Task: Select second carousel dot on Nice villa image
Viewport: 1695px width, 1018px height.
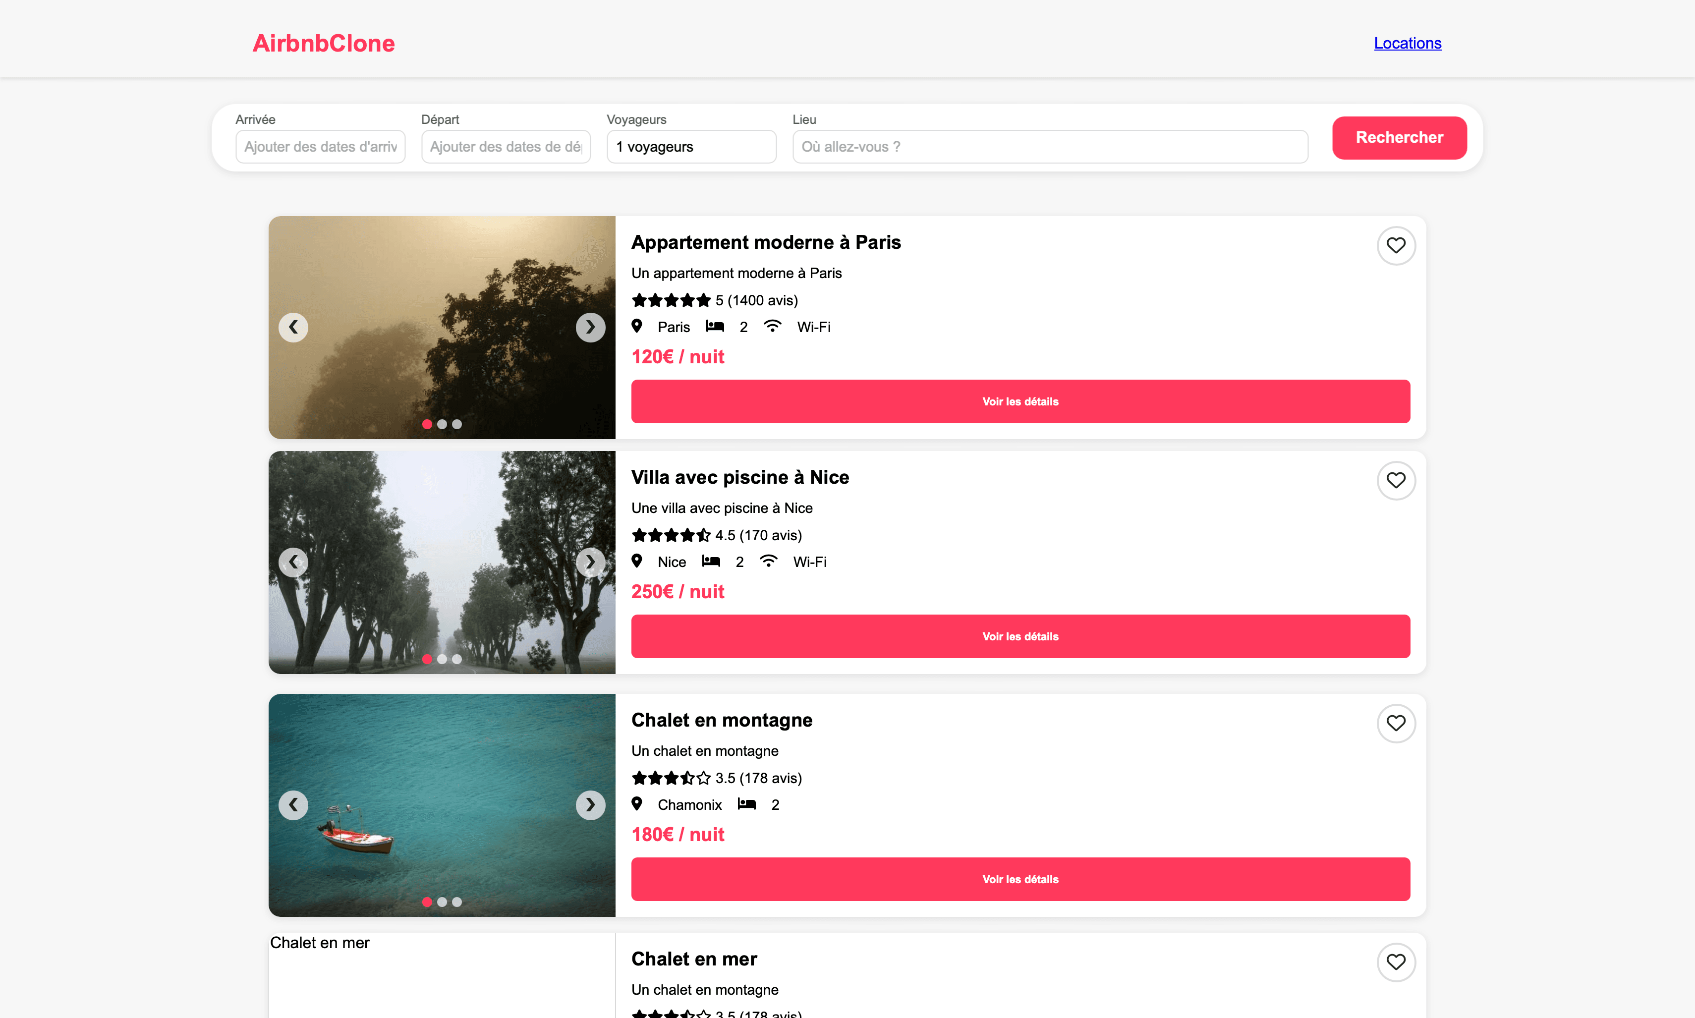Action: 442,659
